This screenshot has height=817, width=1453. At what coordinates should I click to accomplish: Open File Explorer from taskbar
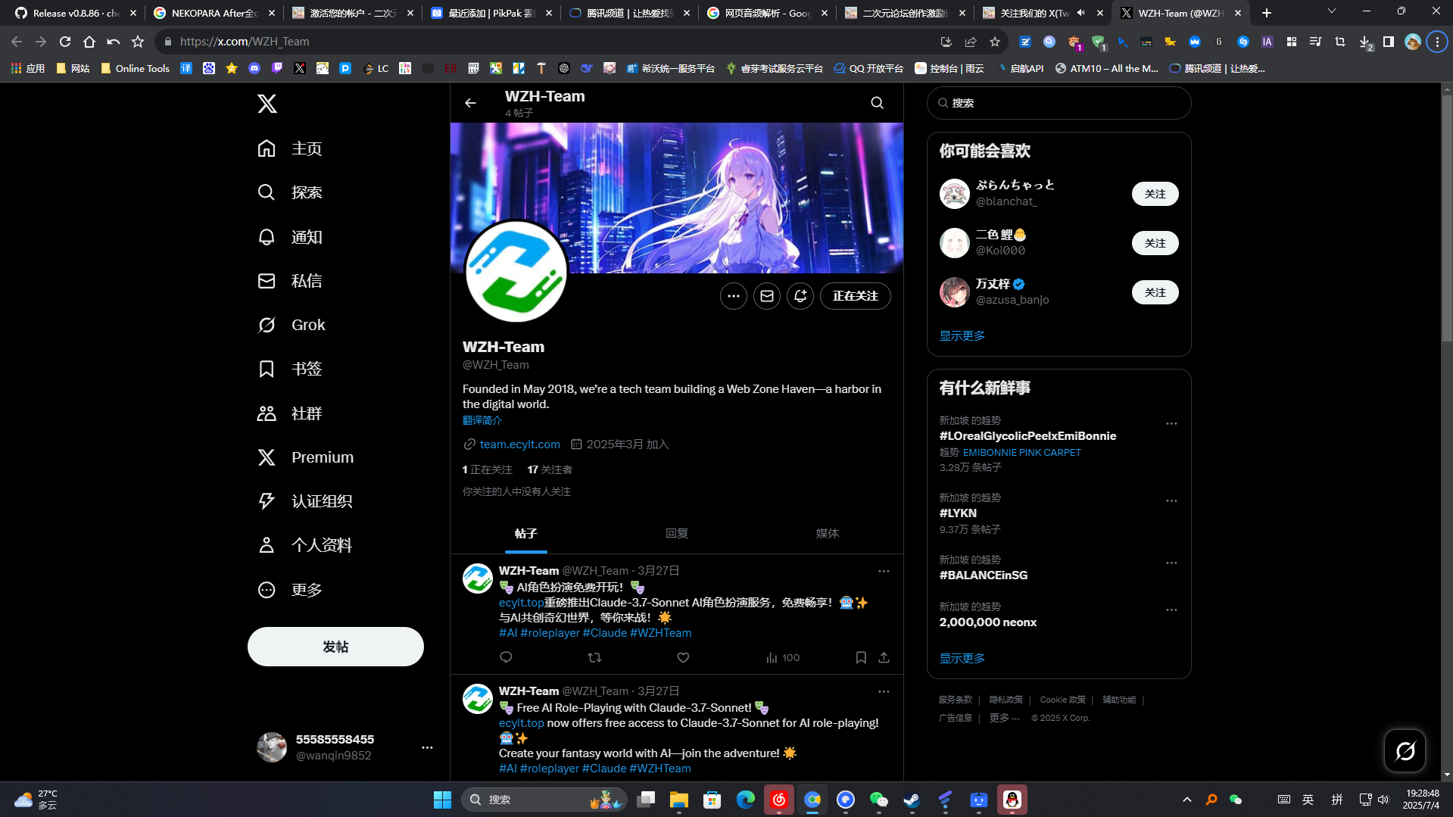[678, 800]
